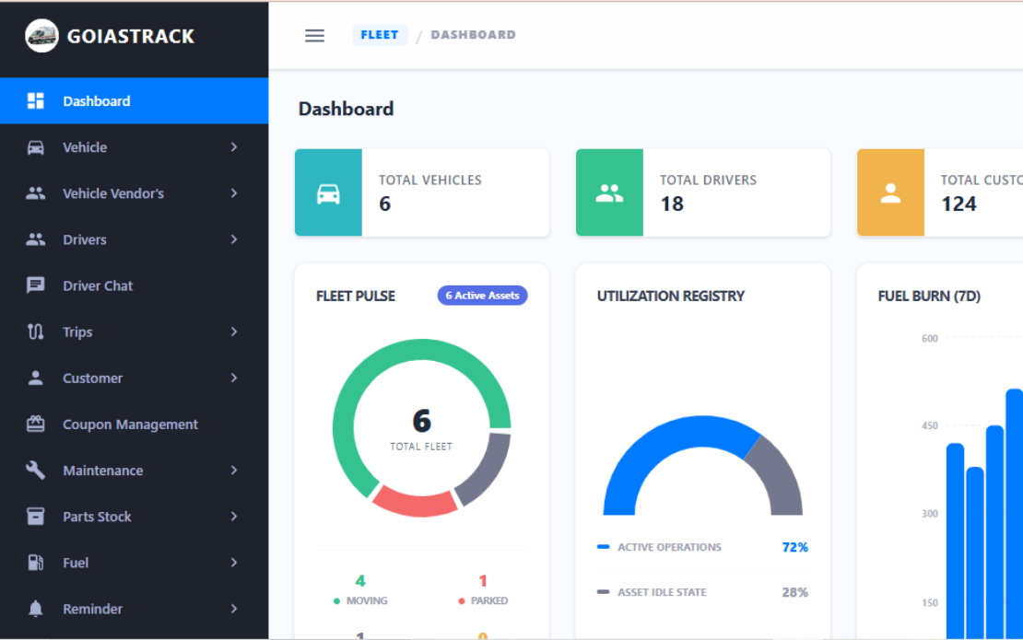
Task: Click the red Parked donut segment
Action: tap(415, 504)
